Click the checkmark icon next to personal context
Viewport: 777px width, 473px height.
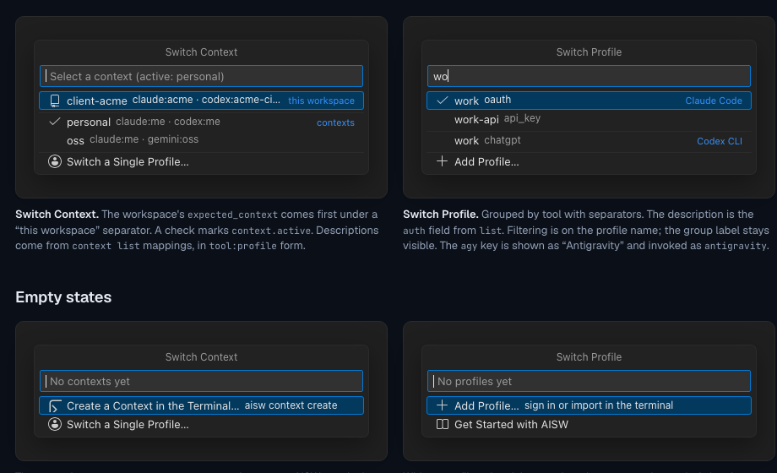coord(55,122)
